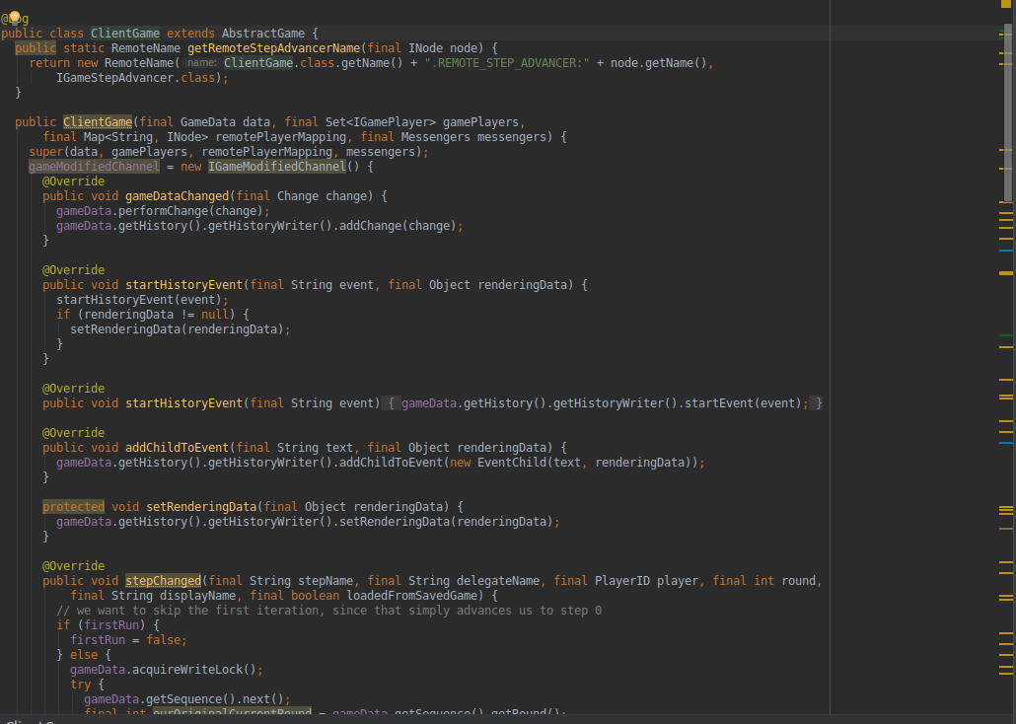Click the else keyword

click(x=84, y=655)
